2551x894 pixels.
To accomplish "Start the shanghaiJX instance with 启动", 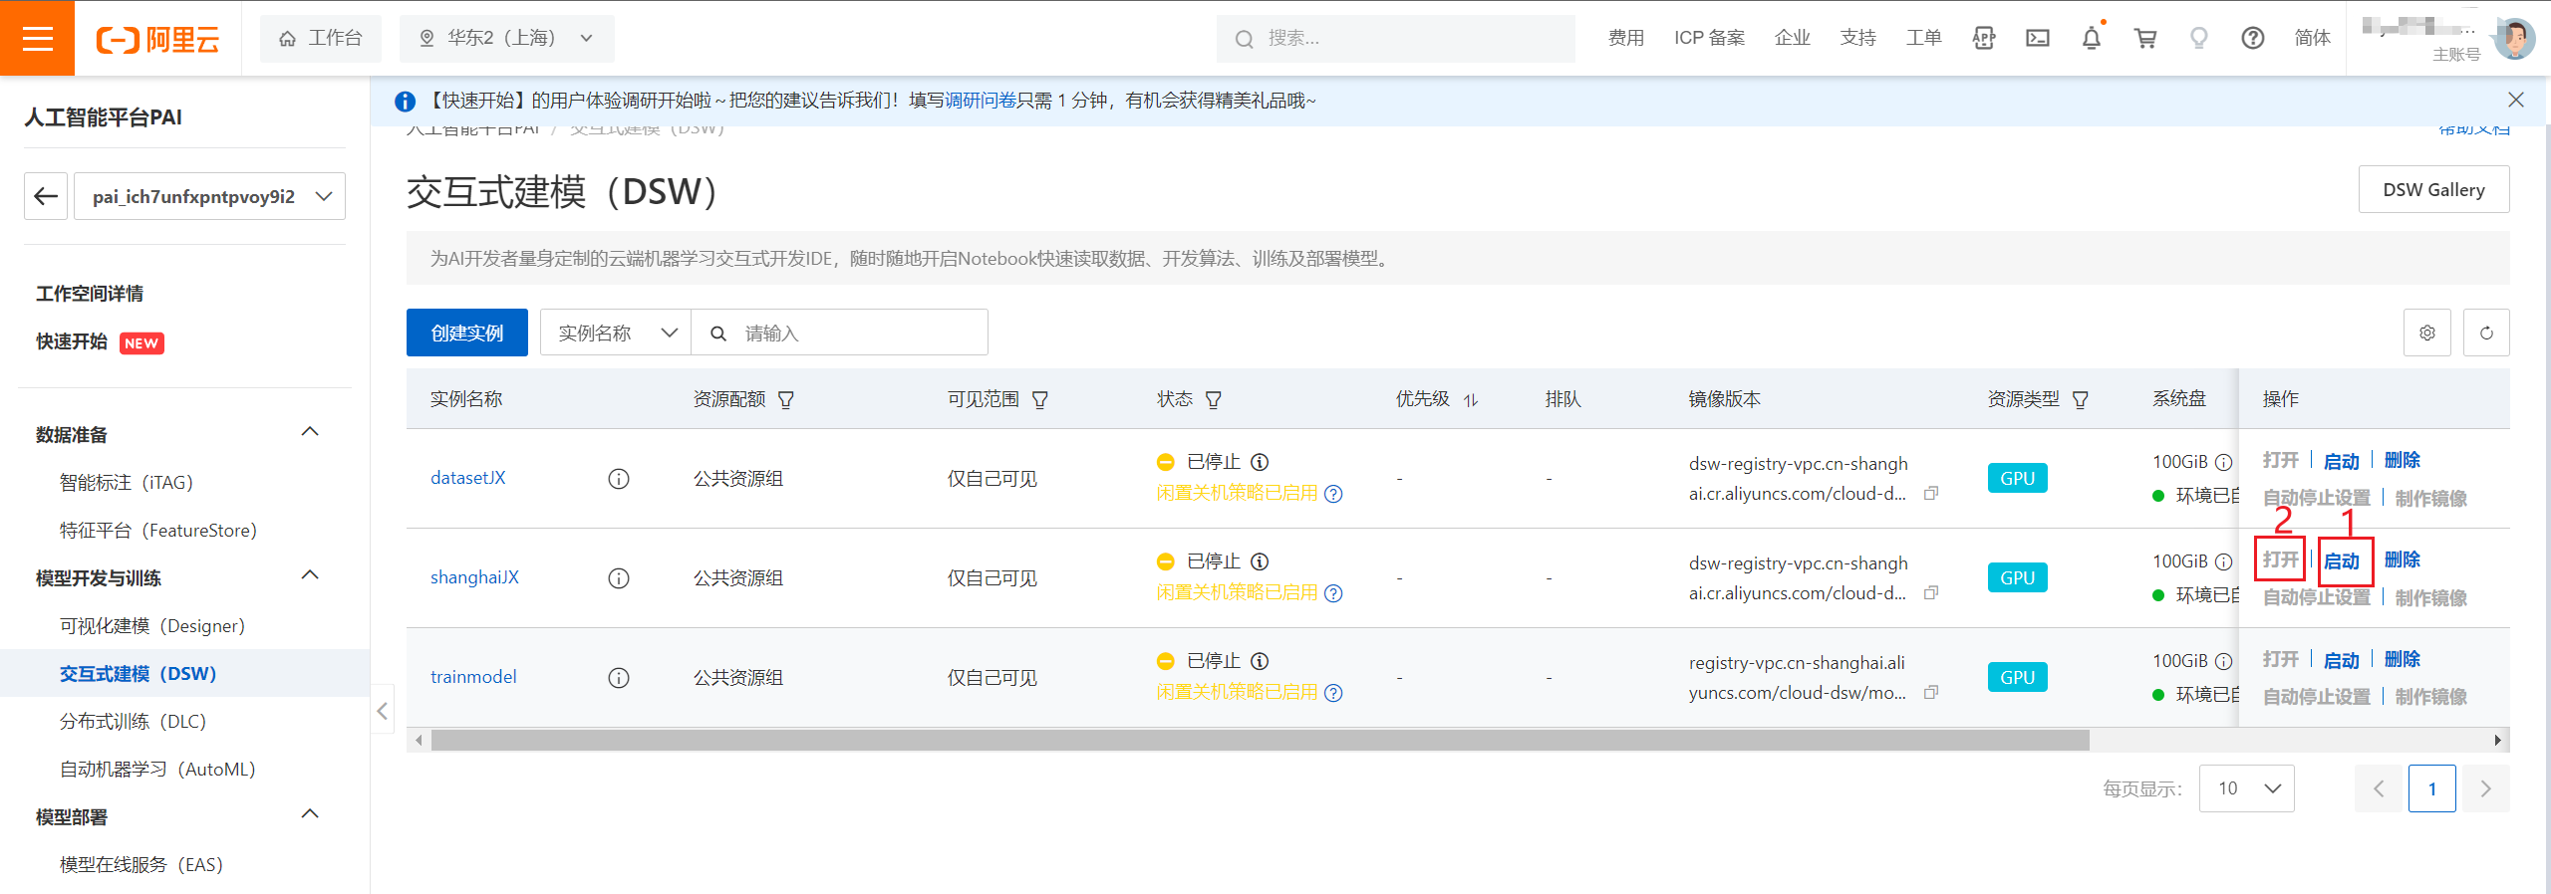I will click(x=2342, y=560).
